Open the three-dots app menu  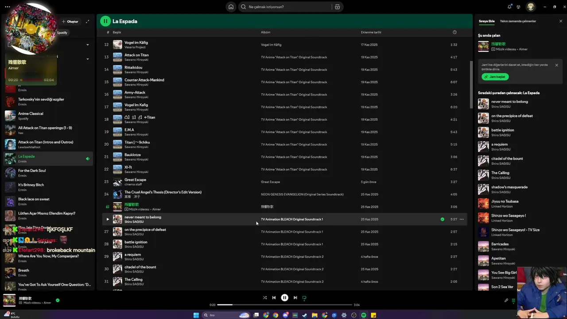coord(7,7)
